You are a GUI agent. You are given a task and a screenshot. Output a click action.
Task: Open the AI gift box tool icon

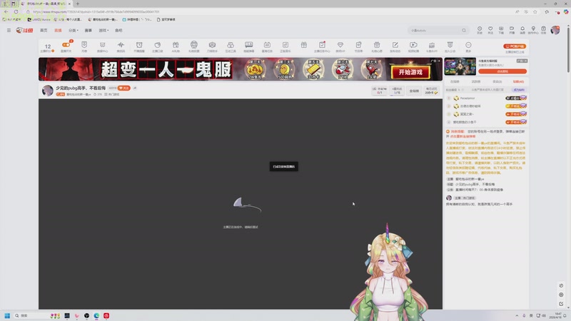(176, 46)
